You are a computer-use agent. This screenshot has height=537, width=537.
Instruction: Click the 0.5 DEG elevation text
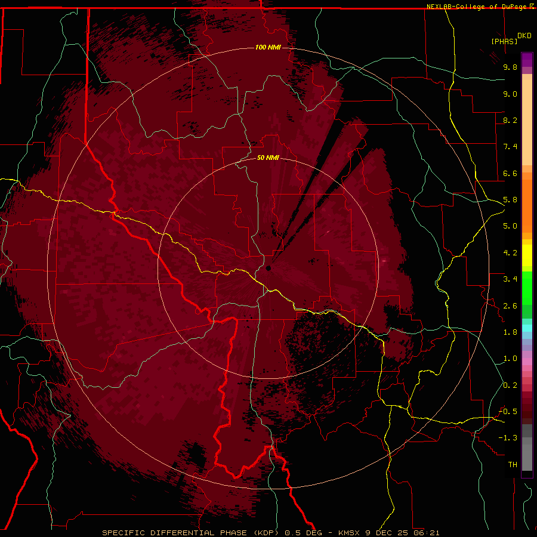(x=304, y=533)
